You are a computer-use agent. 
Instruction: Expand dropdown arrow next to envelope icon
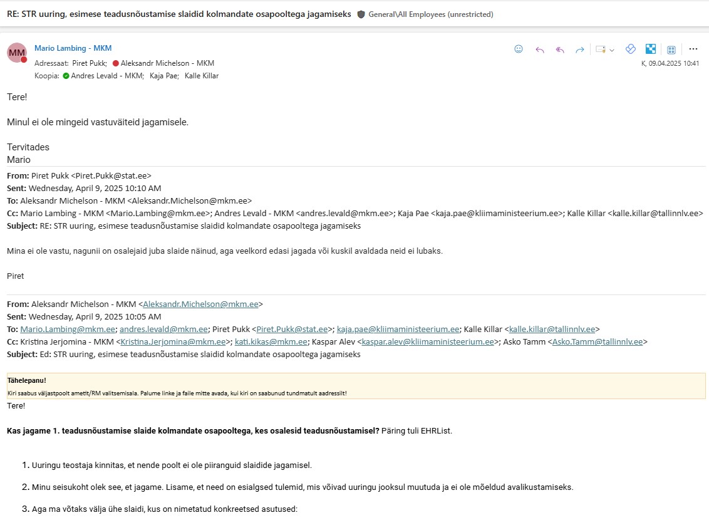[612, 50]
